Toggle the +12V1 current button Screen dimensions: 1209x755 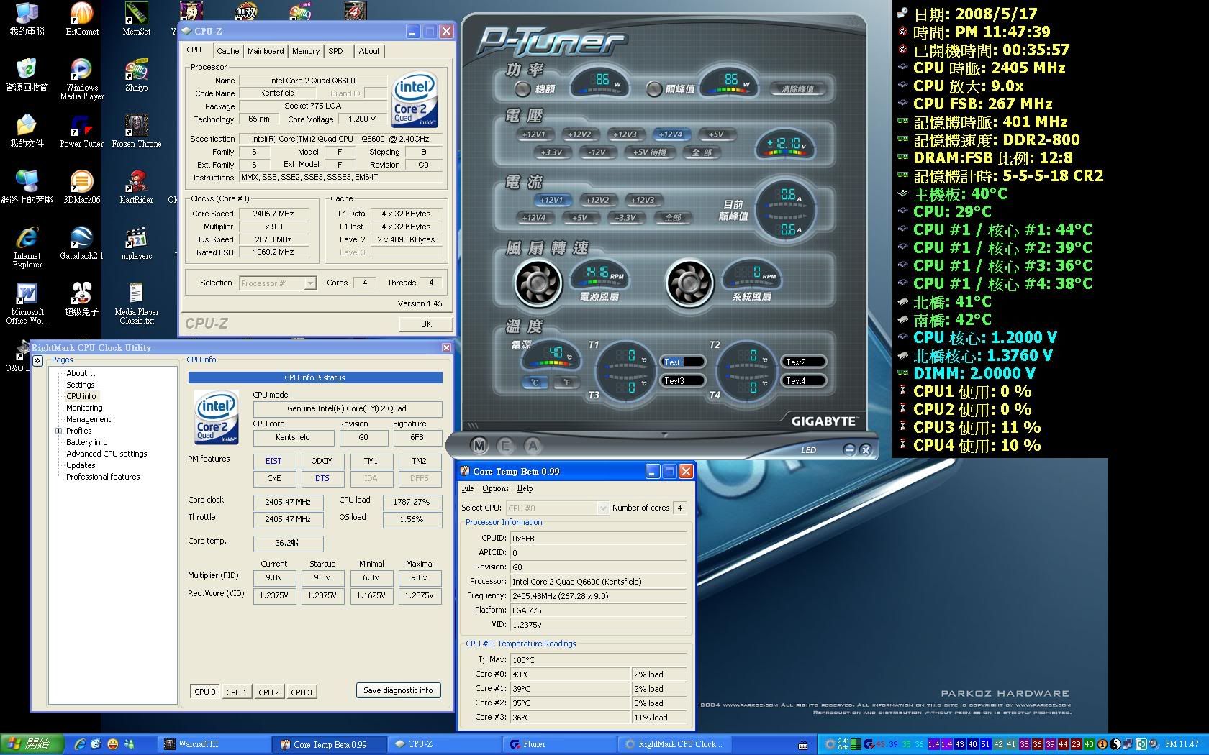click(551, 200)
